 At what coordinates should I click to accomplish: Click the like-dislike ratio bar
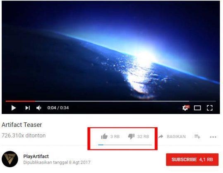125,145
